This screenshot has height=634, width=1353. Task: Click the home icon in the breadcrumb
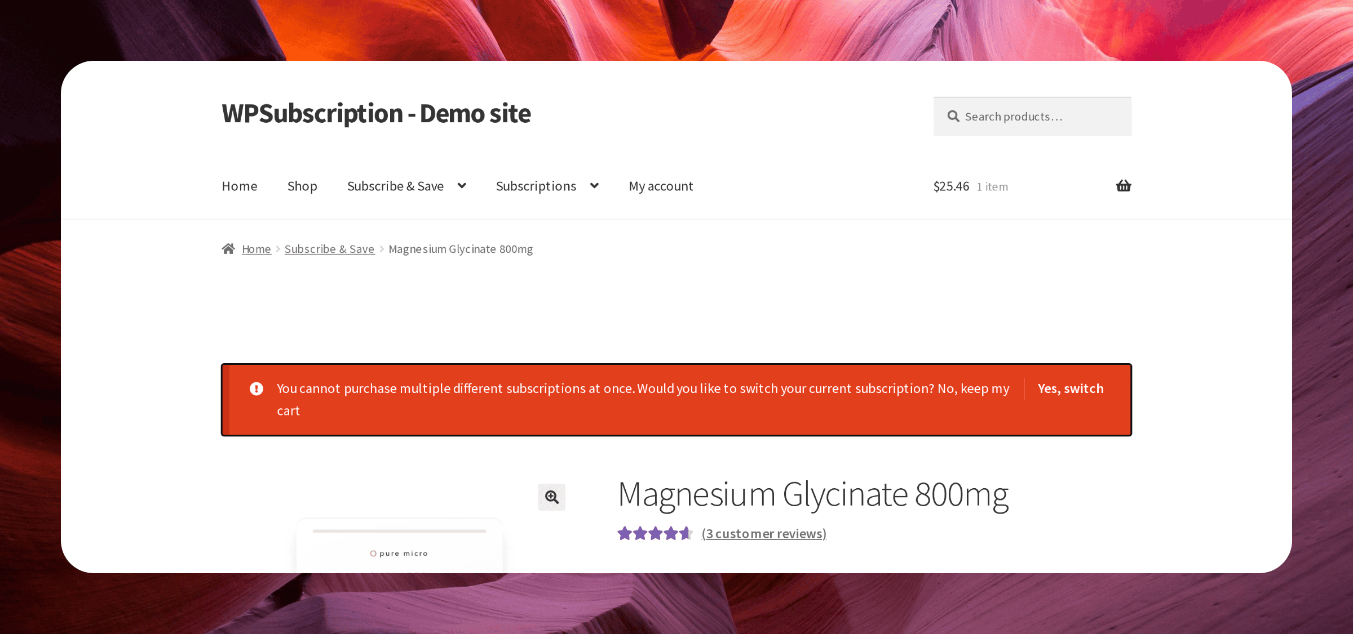[x=228, y=249]
